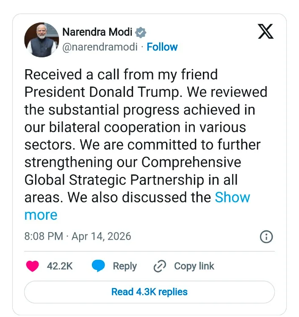Open the Read 4.3K replies button
Screen dimensions: 299x317
click(x=149, y=292)
